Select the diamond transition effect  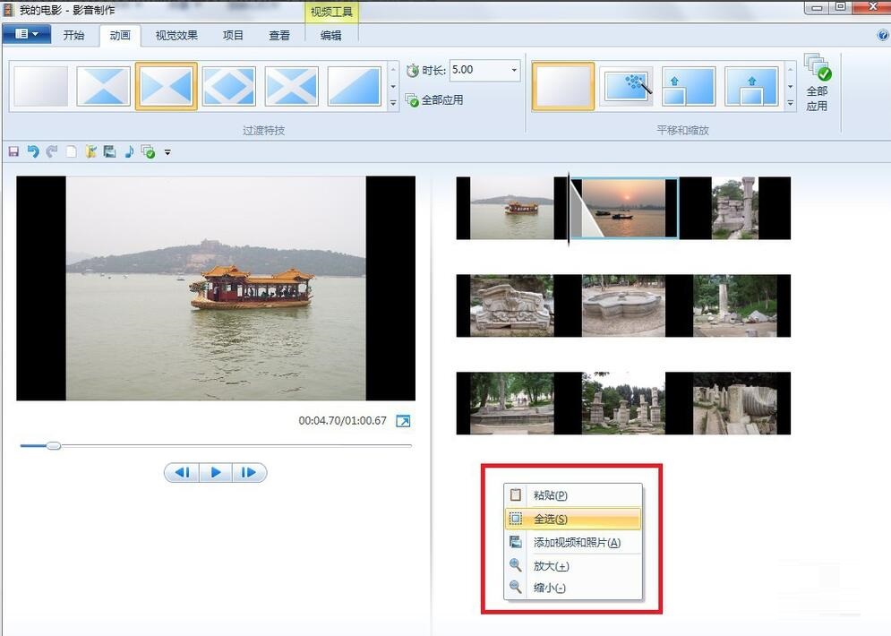(x=228, y=86)
